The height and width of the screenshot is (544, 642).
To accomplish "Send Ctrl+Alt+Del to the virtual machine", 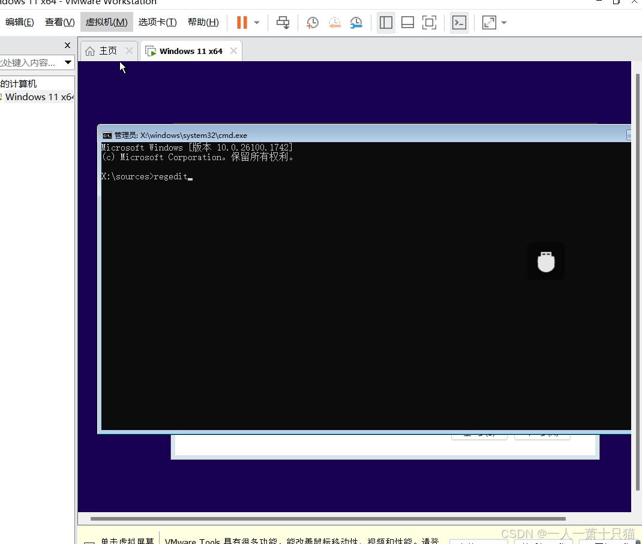I will click(283, 23).
